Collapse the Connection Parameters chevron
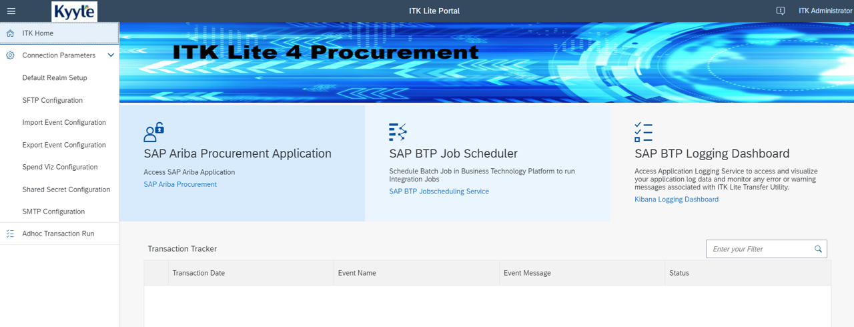Viewport: 854px width, 327px height. [111, 55]
